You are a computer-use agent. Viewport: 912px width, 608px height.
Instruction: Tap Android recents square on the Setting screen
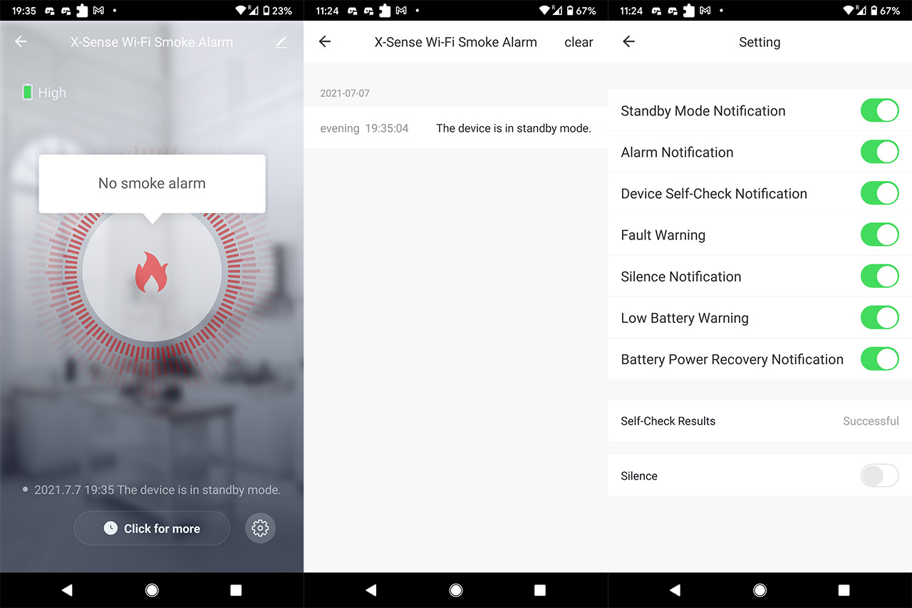coord(844,589)
